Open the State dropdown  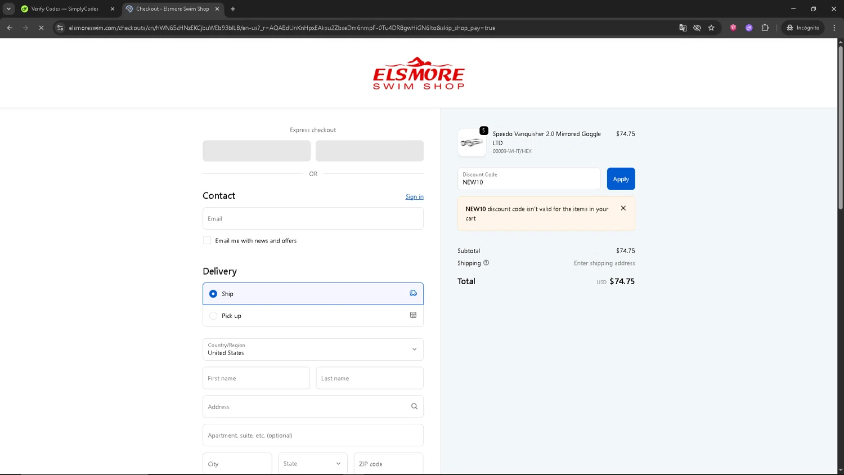pos(313,464)
